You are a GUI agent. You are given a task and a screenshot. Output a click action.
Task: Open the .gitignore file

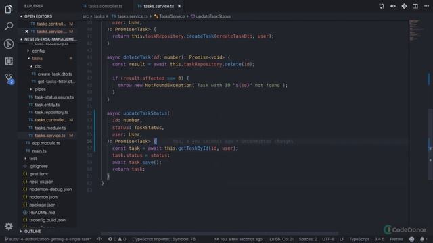(x=39, y=167)
